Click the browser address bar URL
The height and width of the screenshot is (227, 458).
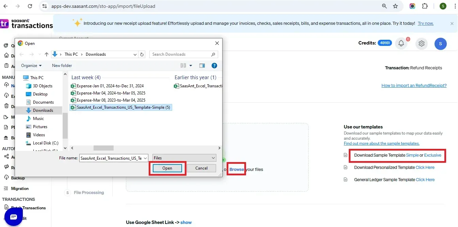coord(103,6)
